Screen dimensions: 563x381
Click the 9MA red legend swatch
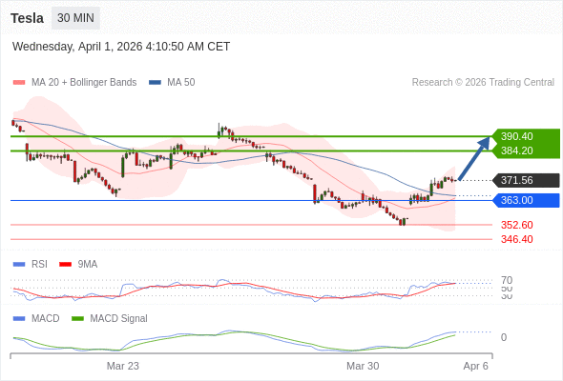[x=65, y=265]
